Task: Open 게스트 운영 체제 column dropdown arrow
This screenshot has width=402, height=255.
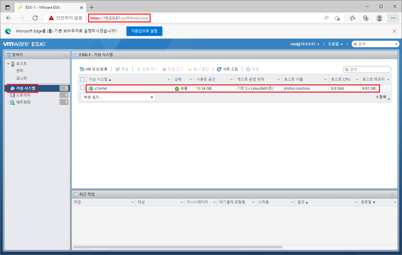Action: point(278,79)
